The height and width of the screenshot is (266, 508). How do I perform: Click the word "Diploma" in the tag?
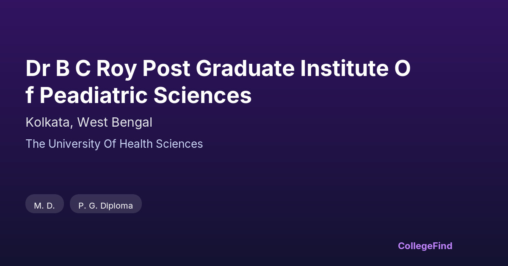pos(116,206)
